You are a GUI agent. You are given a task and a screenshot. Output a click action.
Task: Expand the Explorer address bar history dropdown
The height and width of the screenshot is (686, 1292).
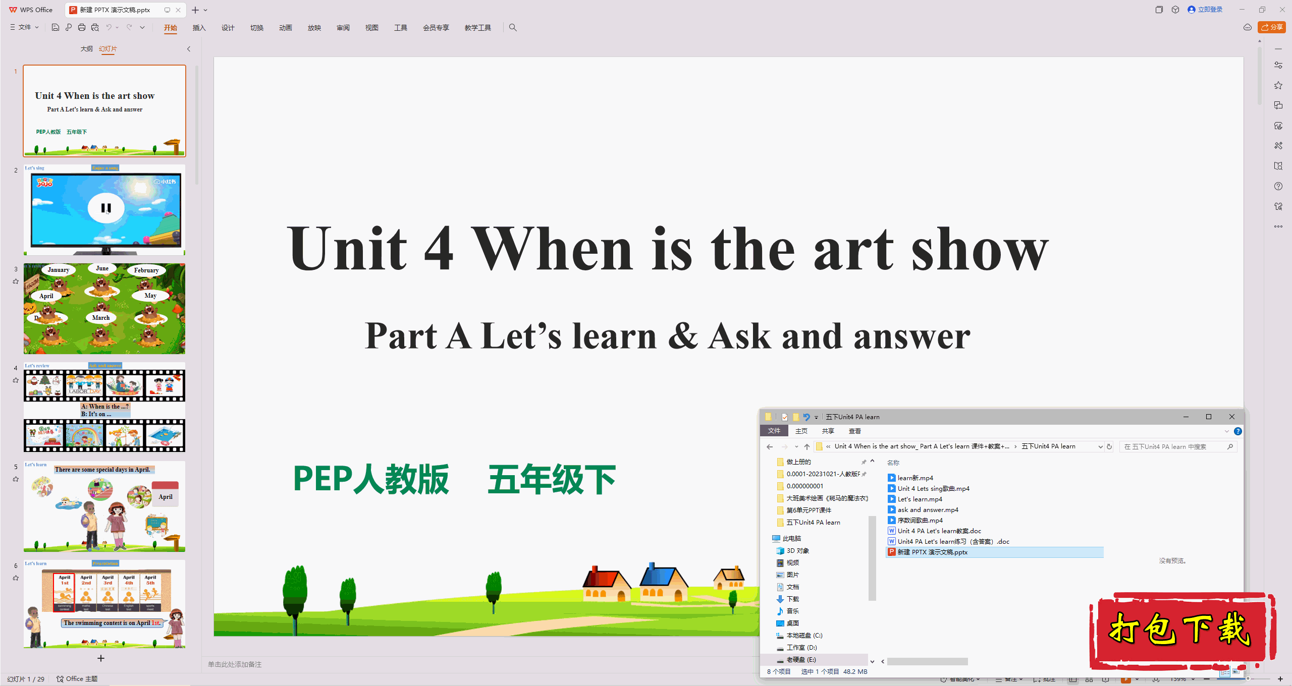point(1100,446)
